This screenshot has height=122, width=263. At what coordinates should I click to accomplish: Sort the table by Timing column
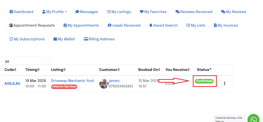32,69
